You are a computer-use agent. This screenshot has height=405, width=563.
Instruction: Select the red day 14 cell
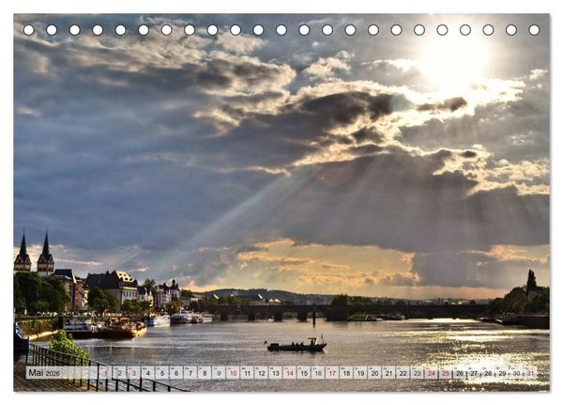(290, 373)
